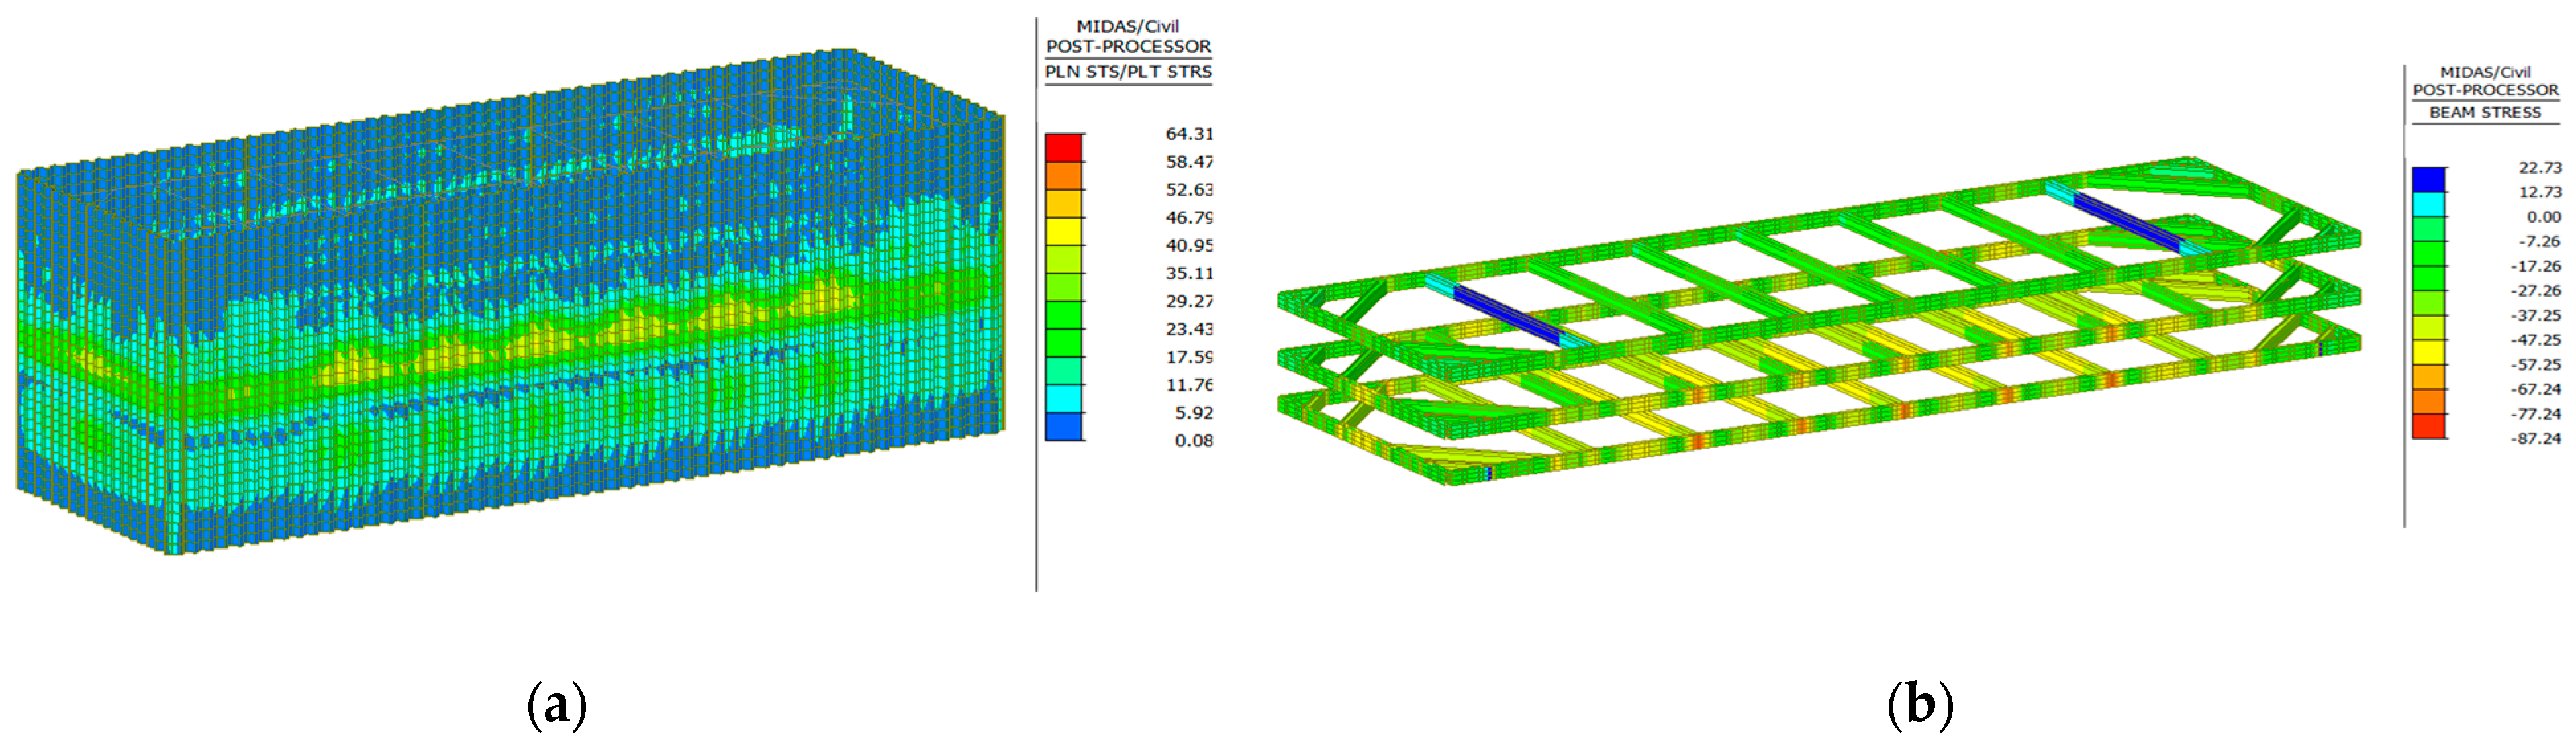The image size is (2576, 749).
Task: Click the right dark blue beam in the top frame
Action: click(2127, 223)
